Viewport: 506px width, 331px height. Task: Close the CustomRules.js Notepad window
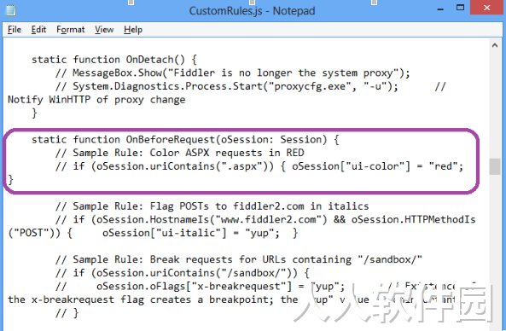486,8
